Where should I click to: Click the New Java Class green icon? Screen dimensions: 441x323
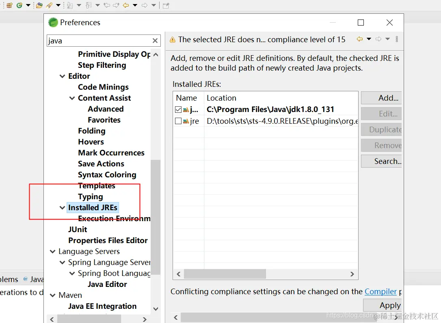[x=19, y=5]
